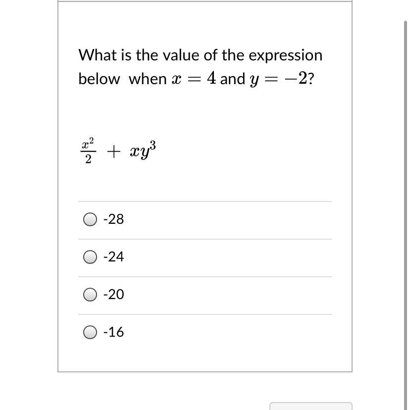Choose the -20 radio button
Image resolution: width=410 pixels, height=410 pixels.
[90, 295]
